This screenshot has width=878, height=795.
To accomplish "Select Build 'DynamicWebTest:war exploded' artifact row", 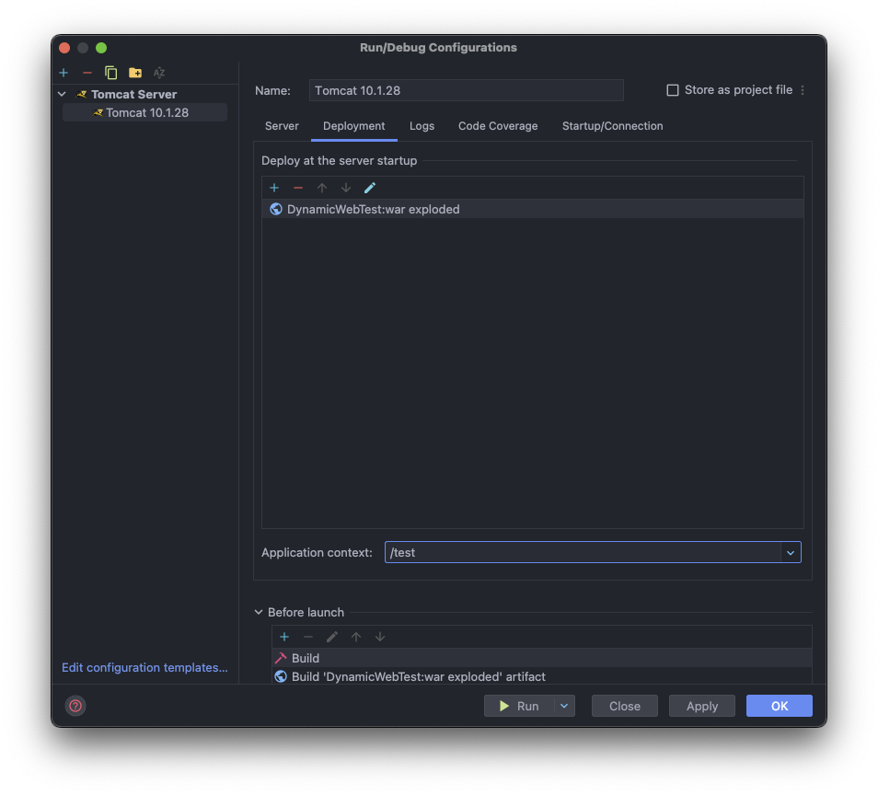I will 542,677.
